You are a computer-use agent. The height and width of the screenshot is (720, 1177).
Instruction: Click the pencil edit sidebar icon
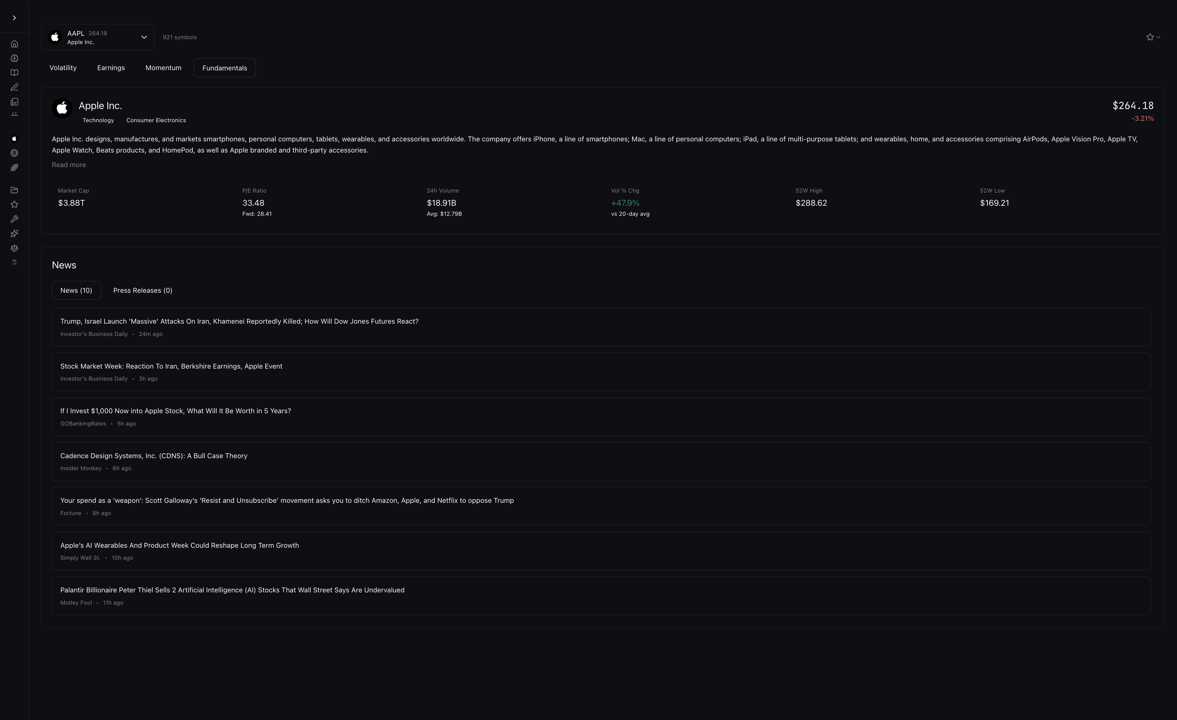(14, 87)
